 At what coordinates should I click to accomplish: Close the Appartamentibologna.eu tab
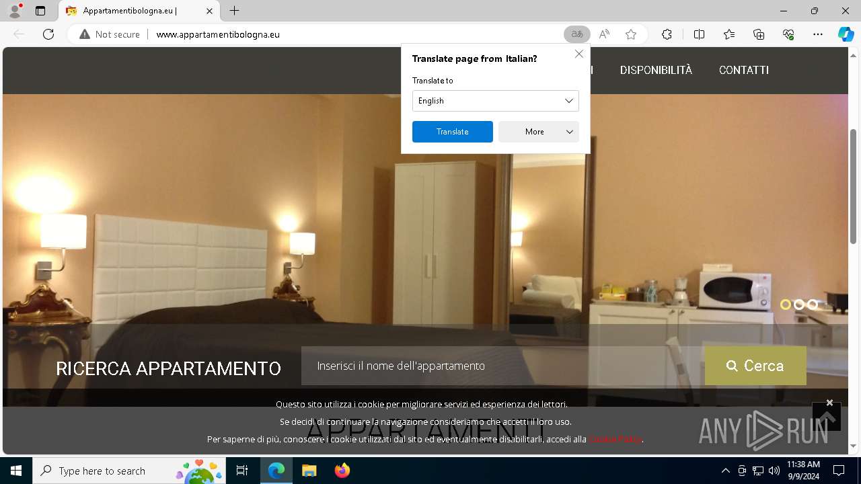[209, 11]
